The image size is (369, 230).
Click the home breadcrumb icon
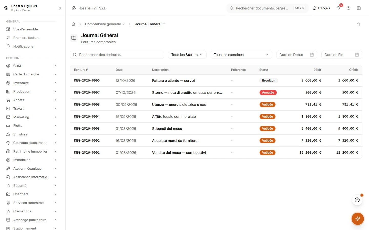click(73, 24)
